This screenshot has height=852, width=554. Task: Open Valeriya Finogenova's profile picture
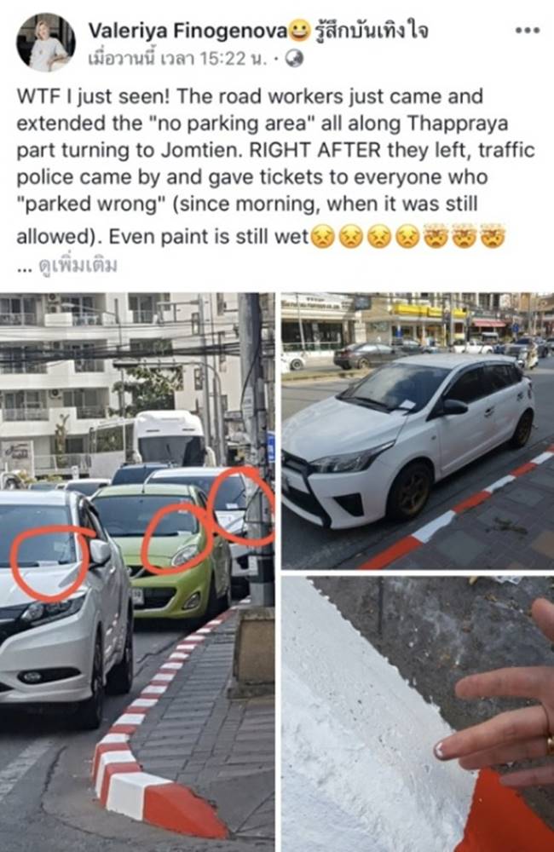(46, 43)
